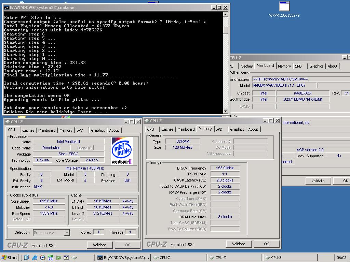Viewport: 350px width, 262px height.
Task: Launch Super Pi from quick launch
Action: (51, 258)
